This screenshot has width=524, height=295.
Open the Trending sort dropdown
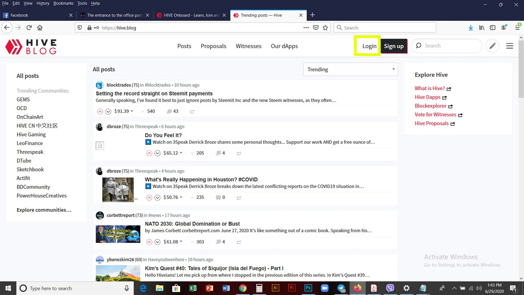pyautogui.click(x=350, y=69)
